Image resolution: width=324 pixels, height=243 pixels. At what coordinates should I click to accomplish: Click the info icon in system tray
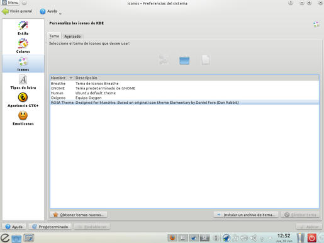tap(216, 238)
